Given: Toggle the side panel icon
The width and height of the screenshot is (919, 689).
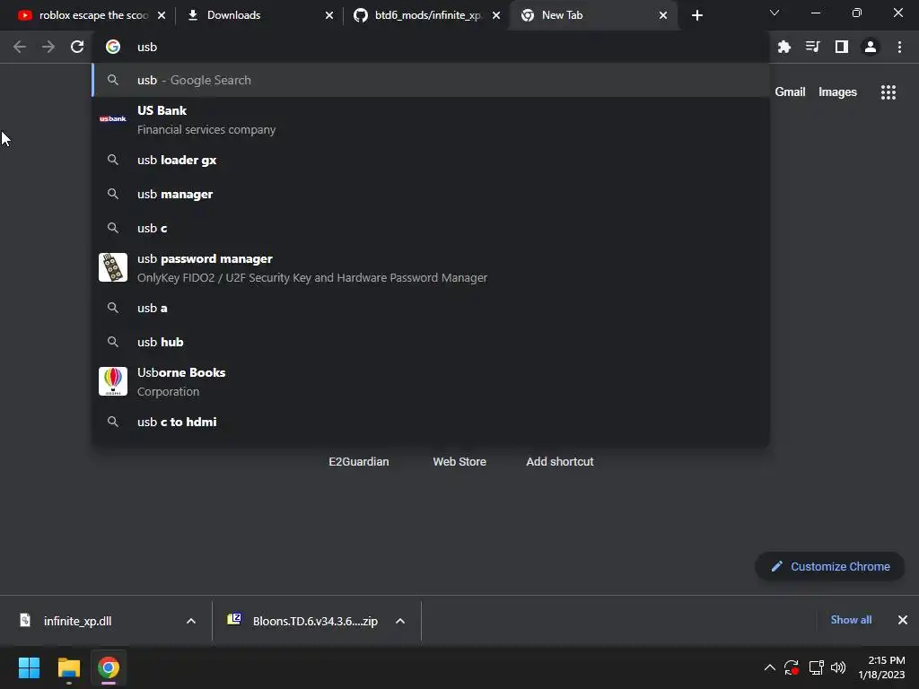Looking at the screenshot, I should pyautogui.click(x=842, y=47).
